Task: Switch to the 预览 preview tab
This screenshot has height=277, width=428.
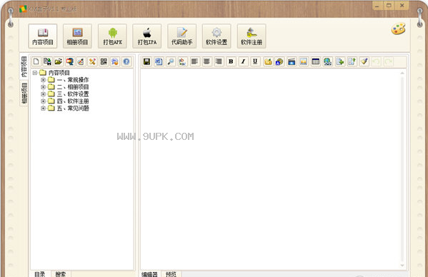Action: (x=171, y=274)
